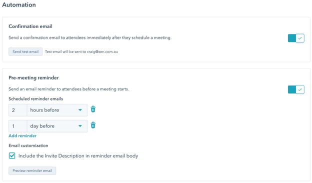Open the day before unit dropdown

click(57, 126)
